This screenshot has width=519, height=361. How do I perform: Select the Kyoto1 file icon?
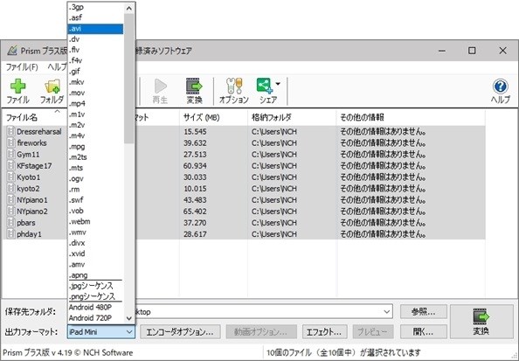tap(11, 177)
